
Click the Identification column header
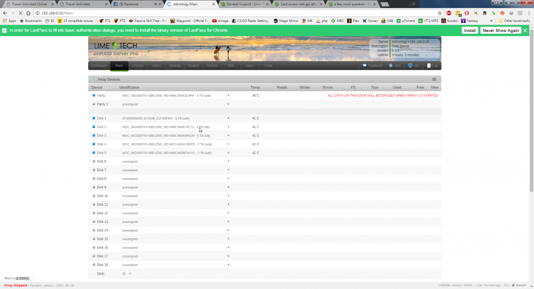(x=129, y=87)
